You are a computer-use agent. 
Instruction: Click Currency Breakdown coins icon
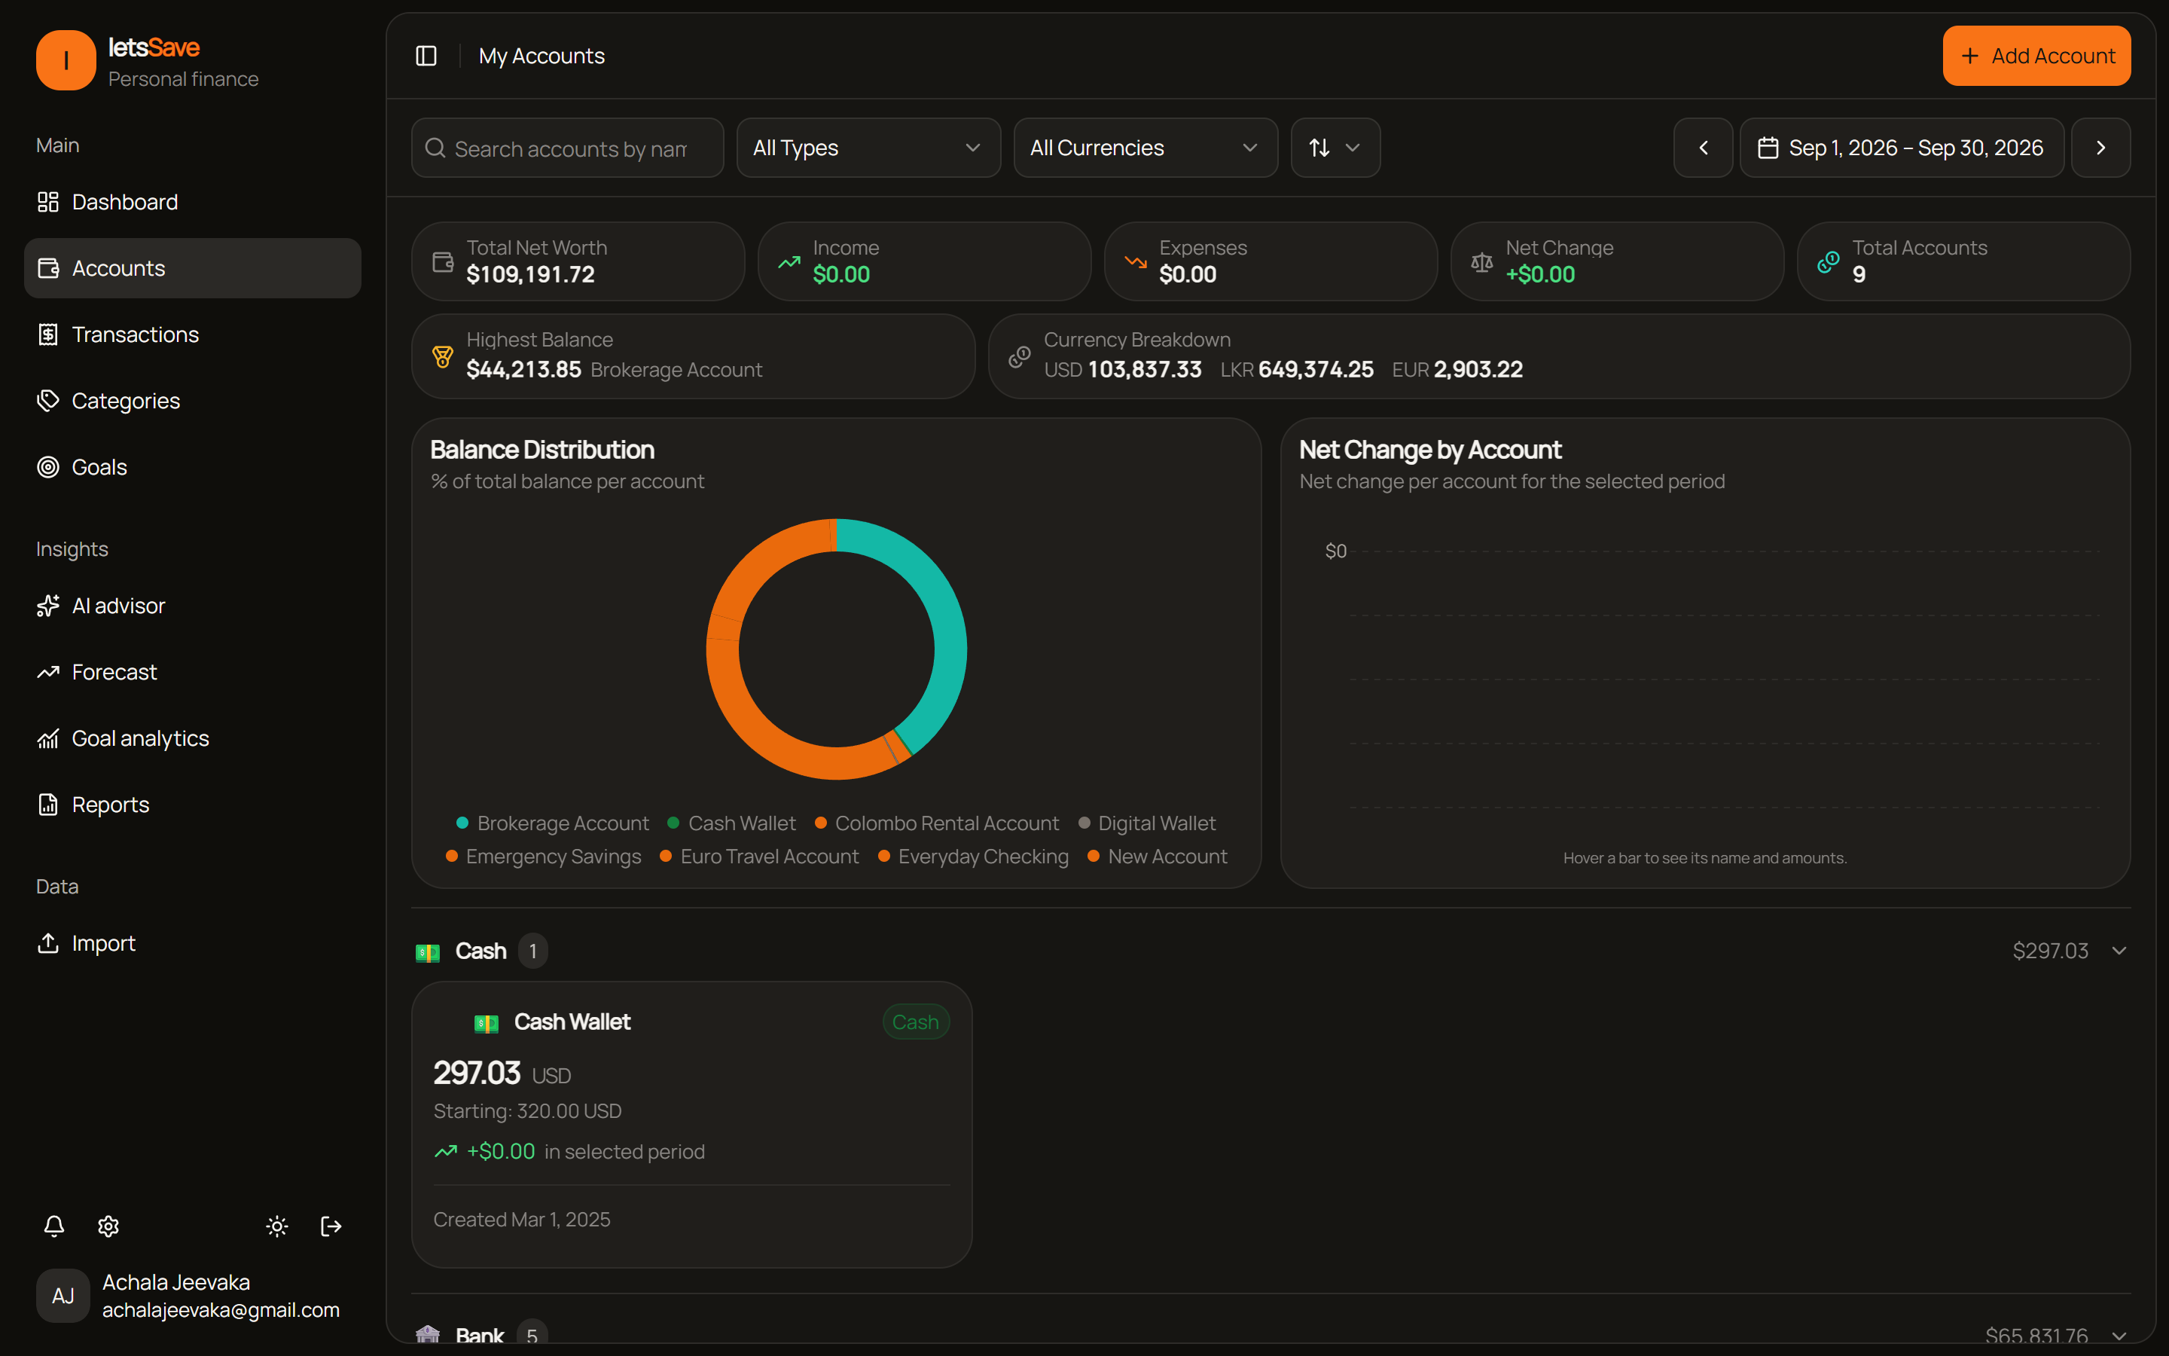[x=1020, y=357]
